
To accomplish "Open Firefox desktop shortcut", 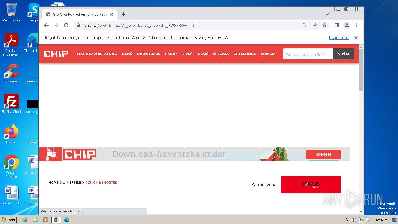I will (11, 134).
